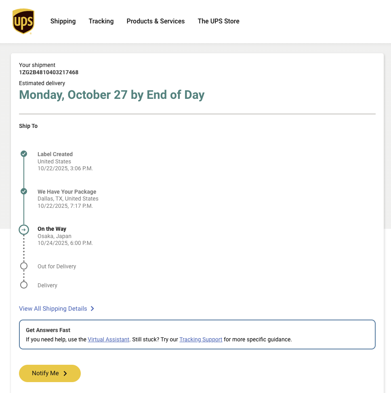Viewport: 391px width, 393px height.
Task: Click the We Have Your Package checkmark
Action: click(24, 191)
